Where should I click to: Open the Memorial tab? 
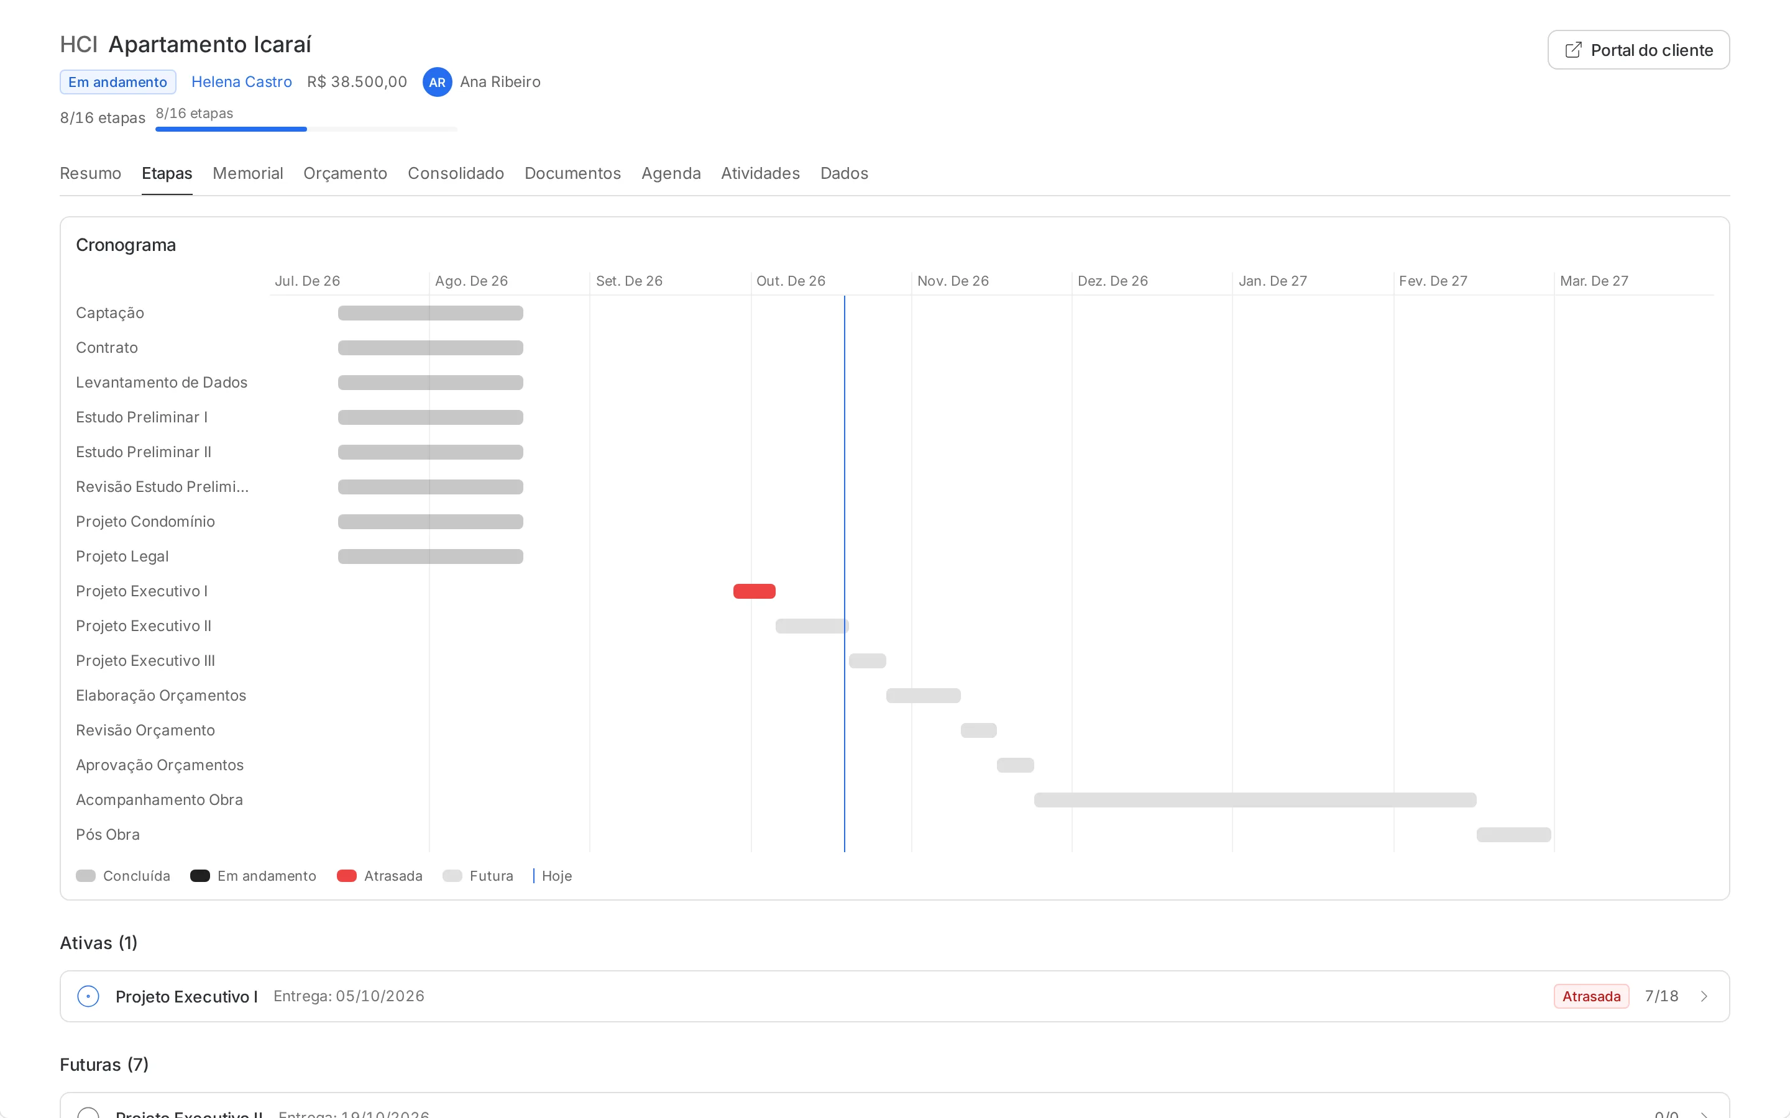click(x=248, y=173)
